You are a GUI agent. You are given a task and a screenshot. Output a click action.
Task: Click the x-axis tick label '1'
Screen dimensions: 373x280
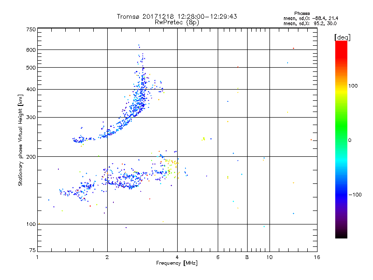point(38,257)
